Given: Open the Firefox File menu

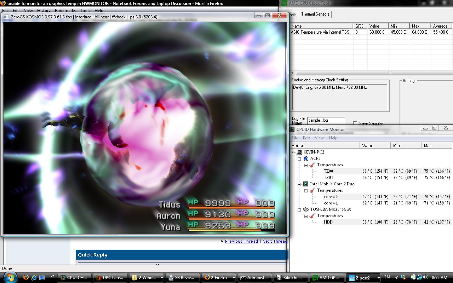Looking at the screenshot, I should pos(5,11).
